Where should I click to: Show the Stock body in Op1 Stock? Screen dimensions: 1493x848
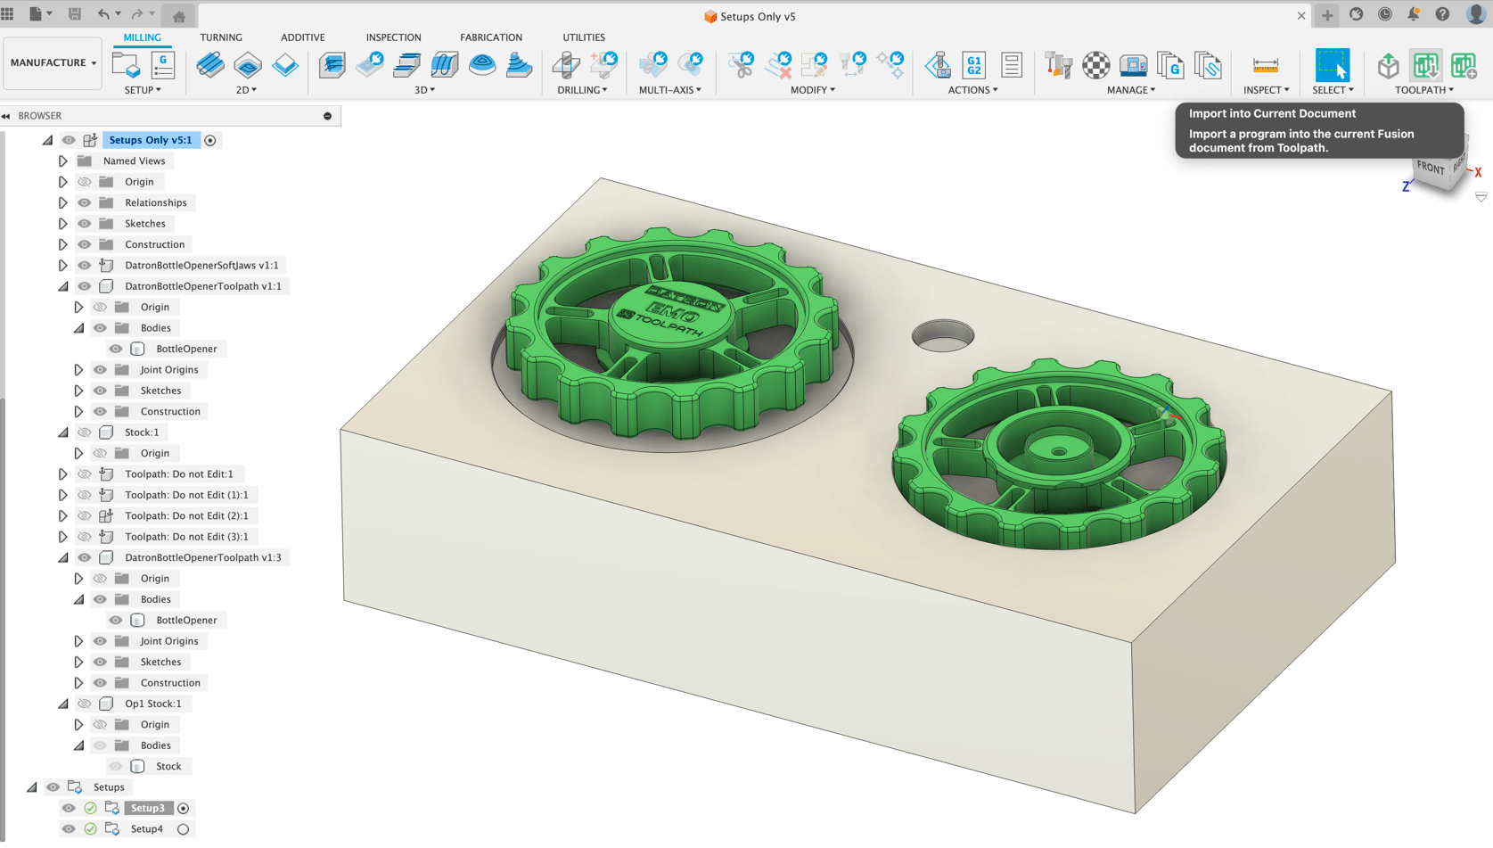point(115,765)
